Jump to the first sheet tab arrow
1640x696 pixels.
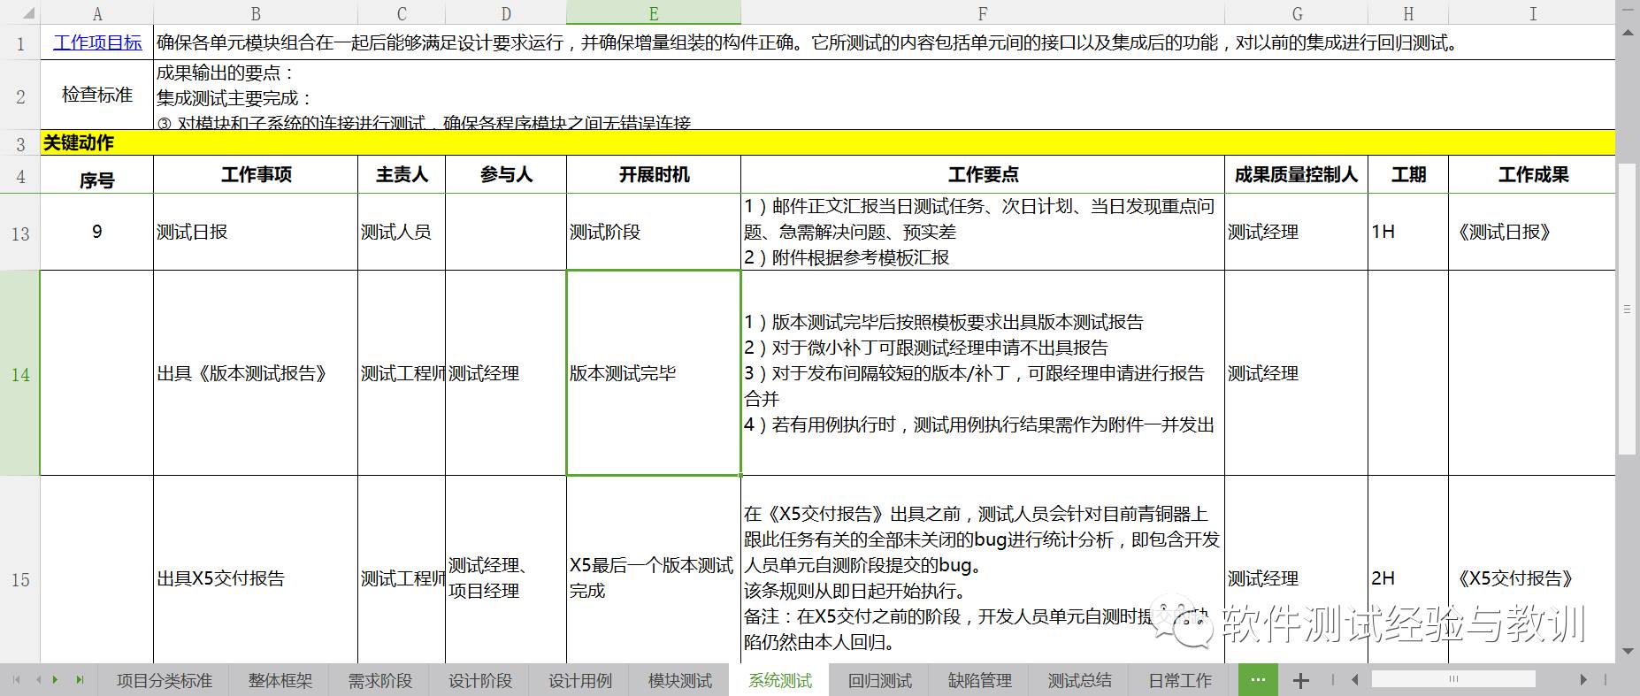coord(16,680)
